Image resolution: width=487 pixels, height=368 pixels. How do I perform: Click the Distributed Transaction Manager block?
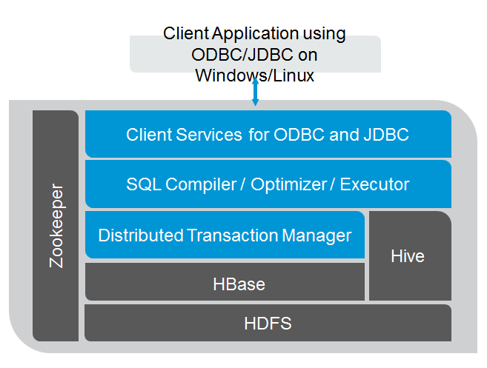pyautogui.click(x=225, y=235)
